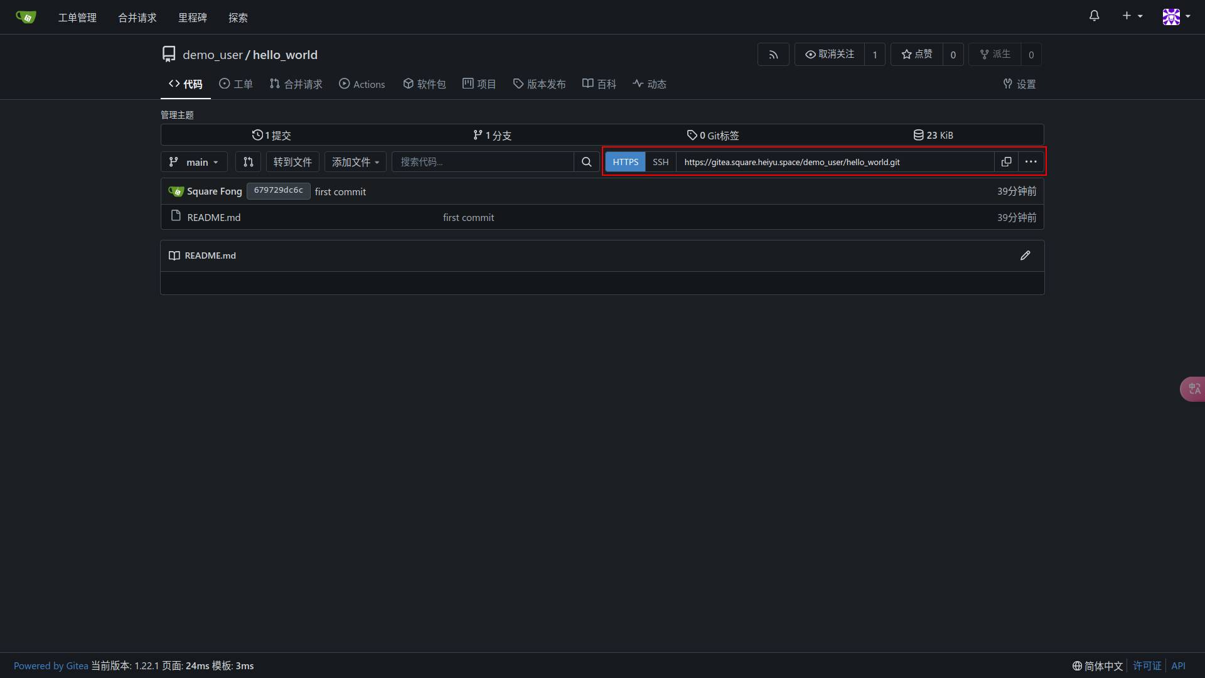Viewport: 1205px width, 678px height.
Task: Select the SSH clone option
Action: click(x=660, y=162)
